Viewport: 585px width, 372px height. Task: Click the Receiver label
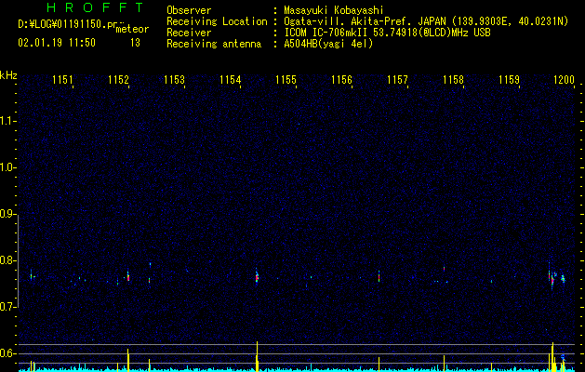click(189, 33)
